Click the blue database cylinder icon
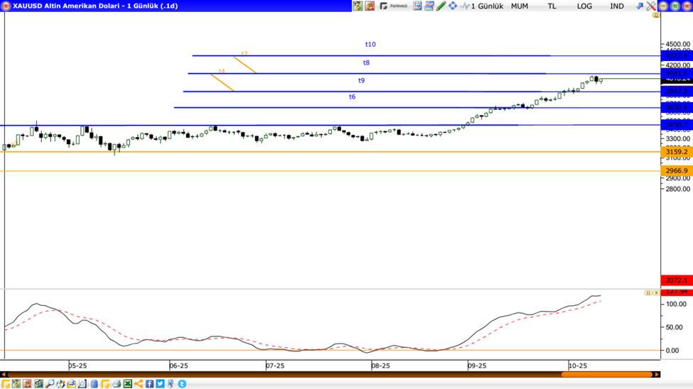This screenshot has height=389, width=693. 94,384
